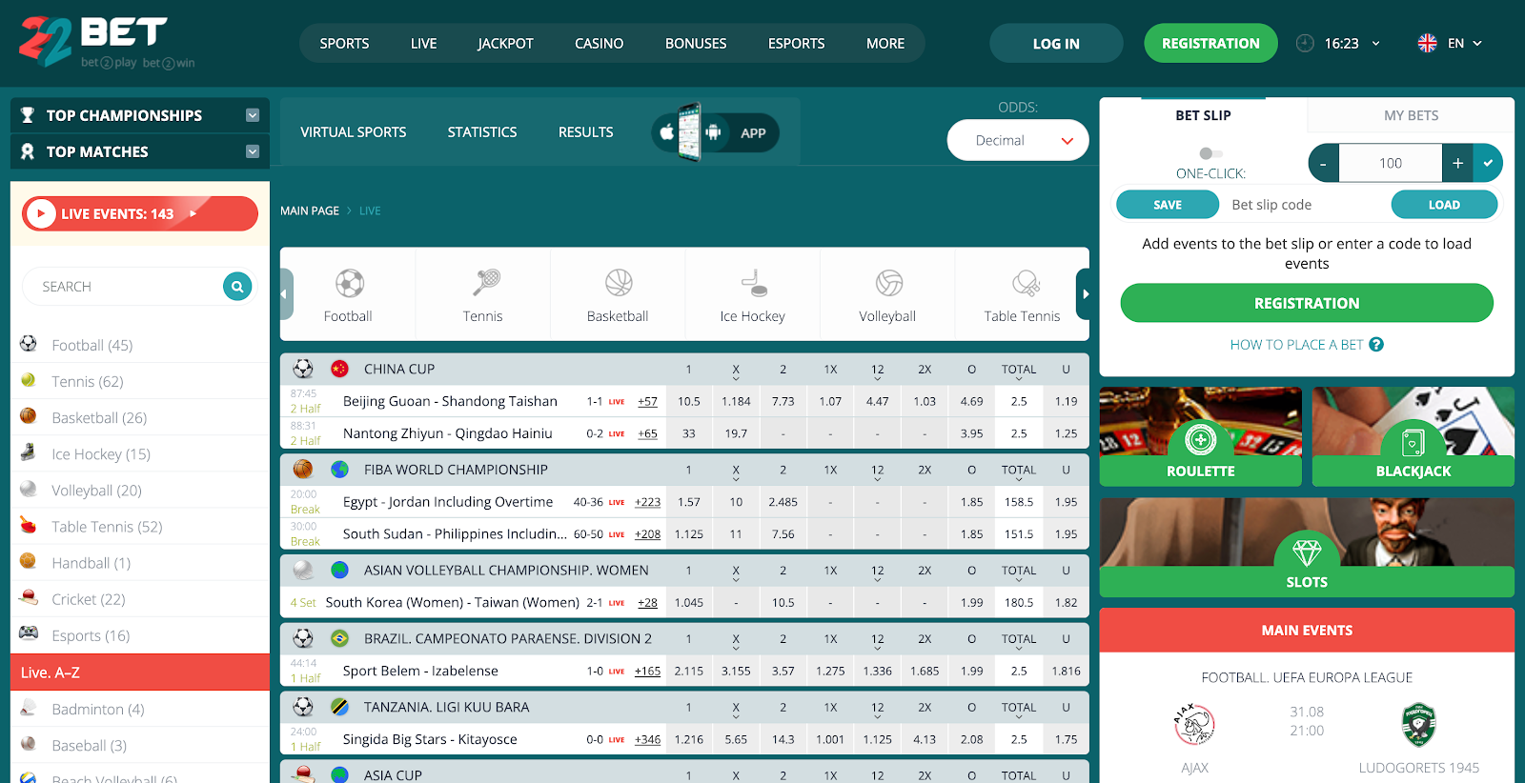Expand China Cup X column dropdown

[736, 378]
